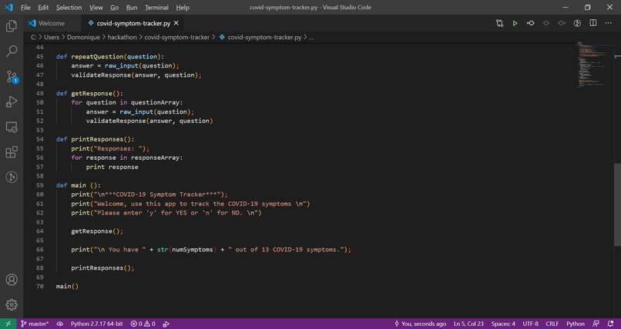The width and height of the screenshot is (621, 329).
Task: Open the View menu
Action: click(x=96, y=8)
